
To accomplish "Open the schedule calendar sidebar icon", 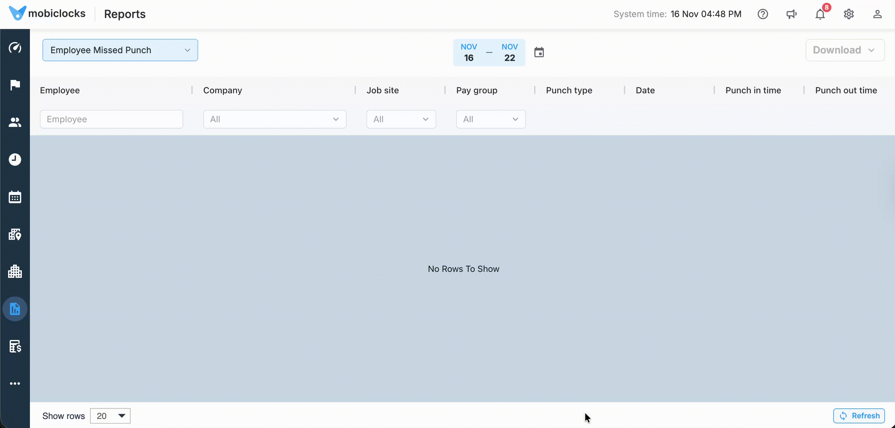I will [x=15, y=197].
